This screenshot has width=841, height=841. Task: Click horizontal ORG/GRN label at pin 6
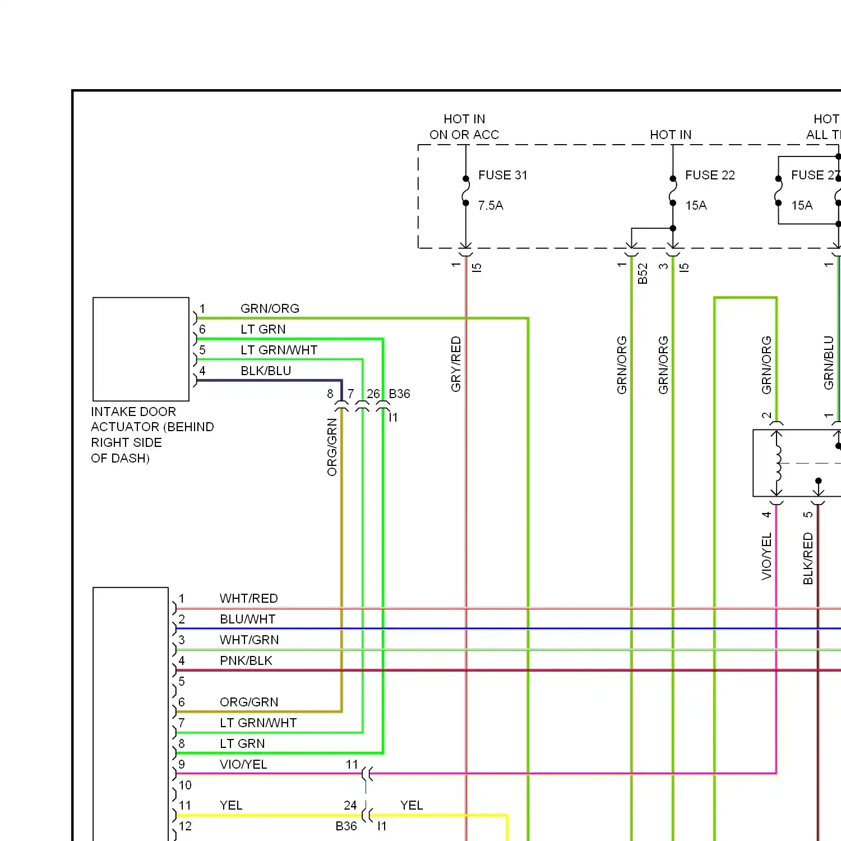pos(249,702)
